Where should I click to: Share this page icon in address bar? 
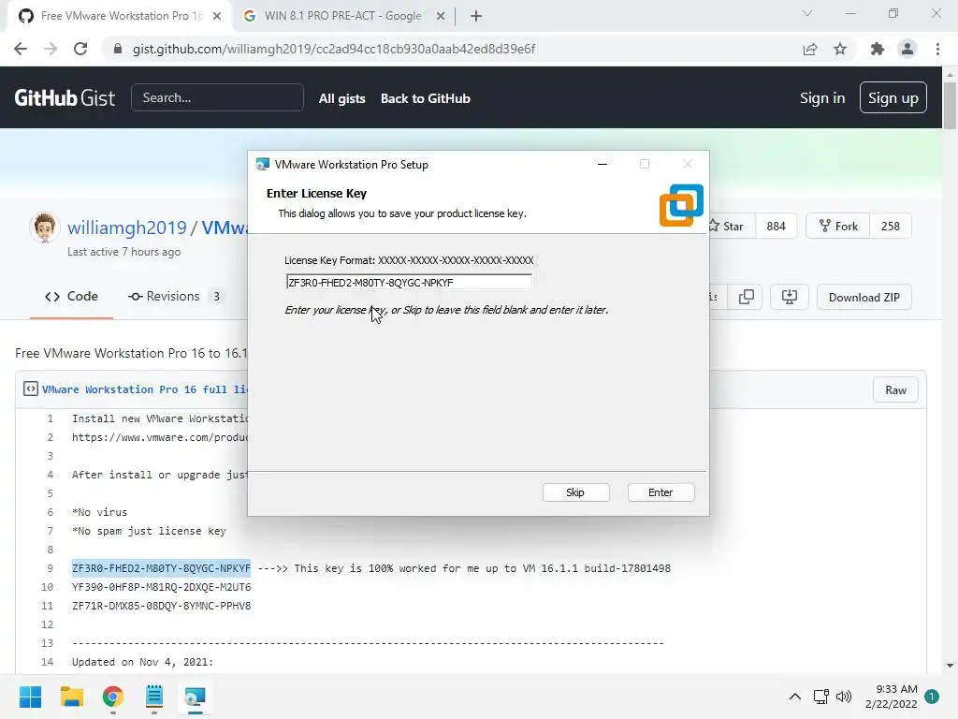810,49
